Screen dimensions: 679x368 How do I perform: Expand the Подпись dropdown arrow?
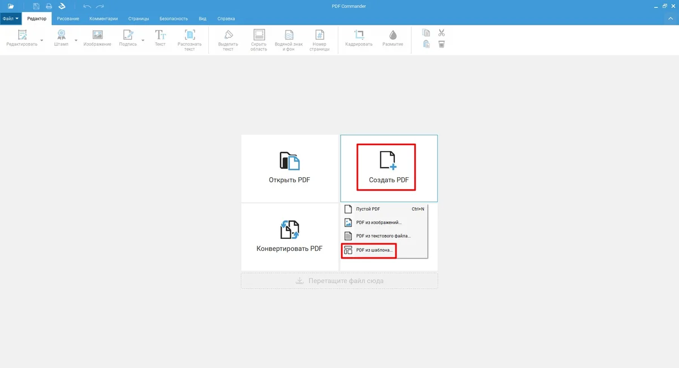143,40
